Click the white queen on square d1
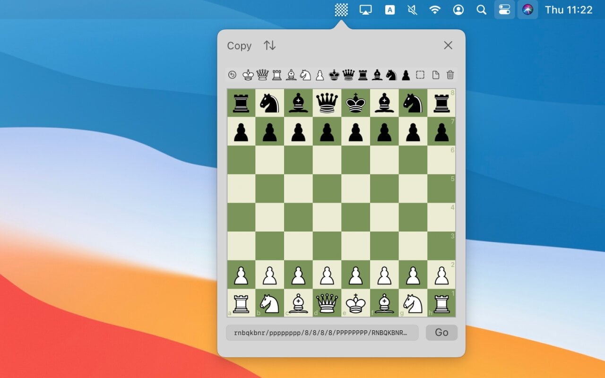605x378 pixels. (327, 303)
